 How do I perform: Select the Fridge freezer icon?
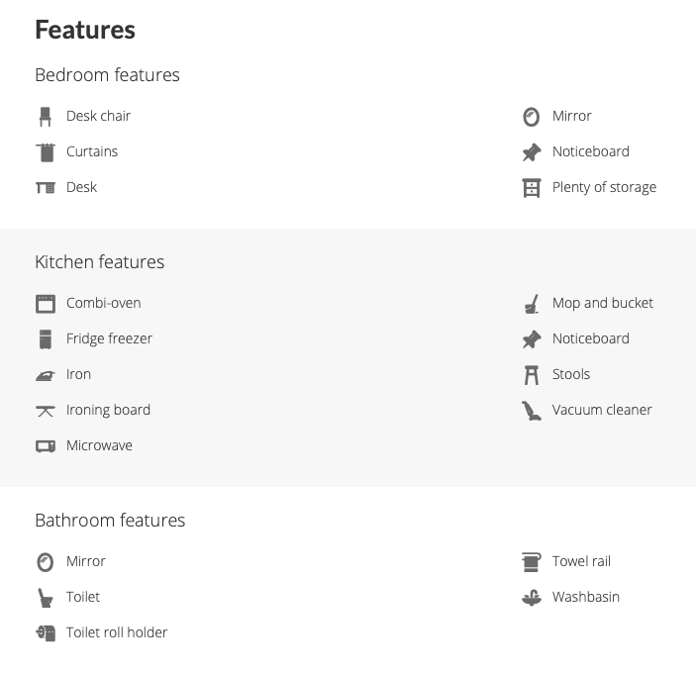46,339
